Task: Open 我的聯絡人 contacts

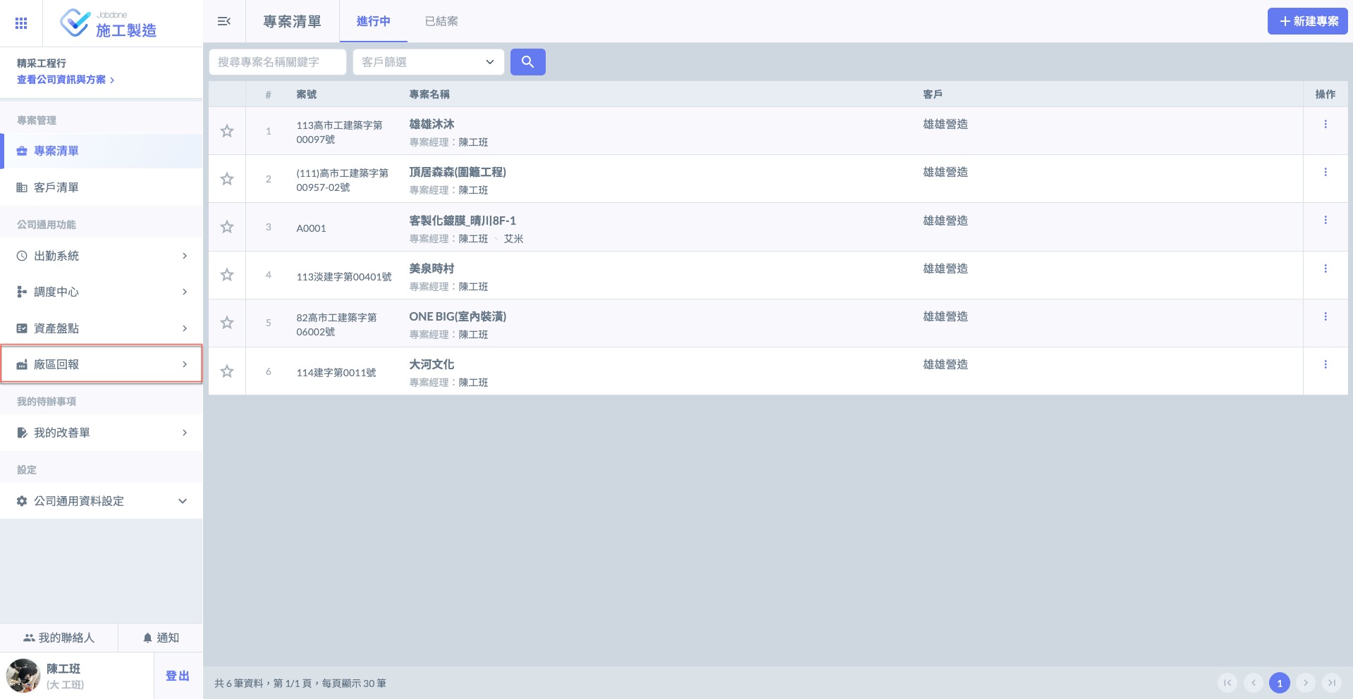Action: click(x=59, y=638)
